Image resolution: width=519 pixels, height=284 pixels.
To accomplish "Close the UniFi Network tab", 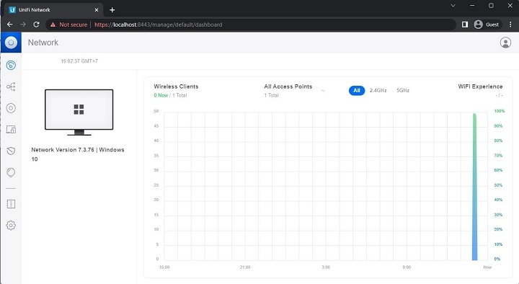I will pos(97,10).
